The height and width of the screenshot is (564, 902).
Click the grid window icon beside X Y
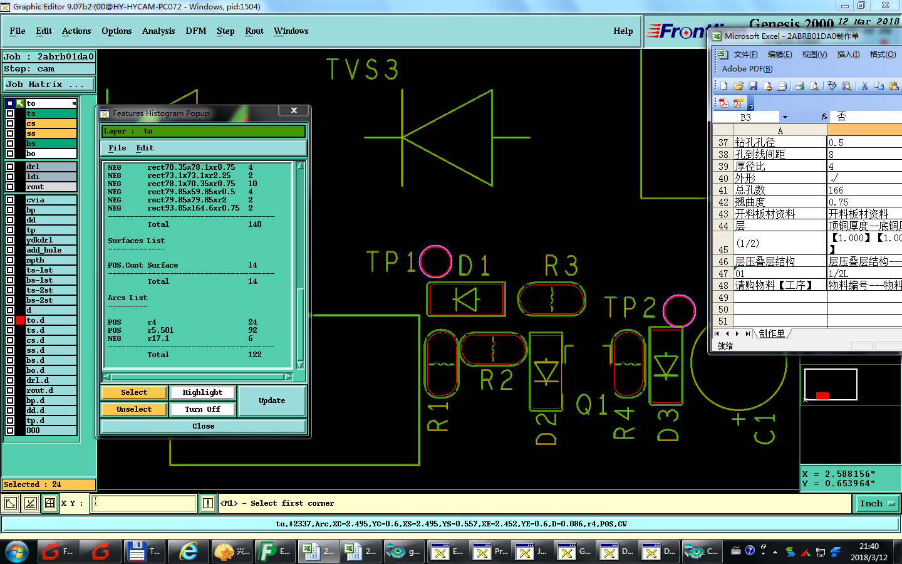coord(50,503)
